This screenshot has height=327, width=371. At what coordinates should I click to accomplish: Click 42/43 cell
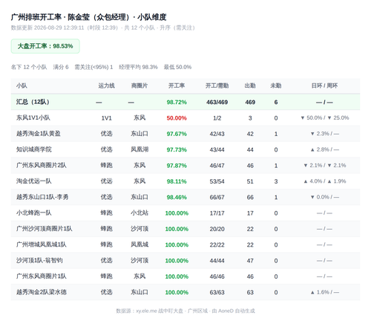tap(217, 134)
